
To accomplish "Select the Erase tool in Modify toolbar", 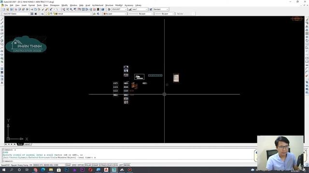I will (307, 19).
